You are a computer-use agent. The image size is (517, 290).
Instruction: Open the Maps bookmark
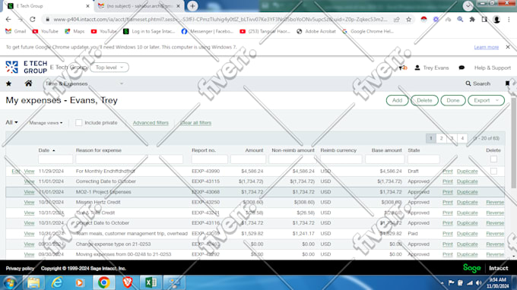pos(75,31)
